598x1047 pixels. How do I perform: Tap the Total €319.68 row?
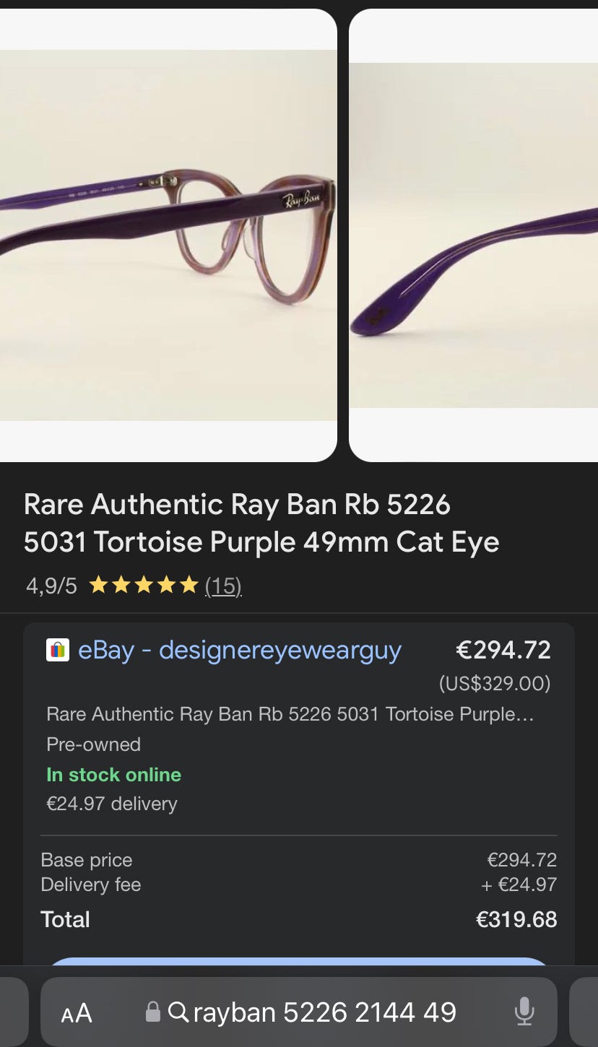click(x=299, y=919)
